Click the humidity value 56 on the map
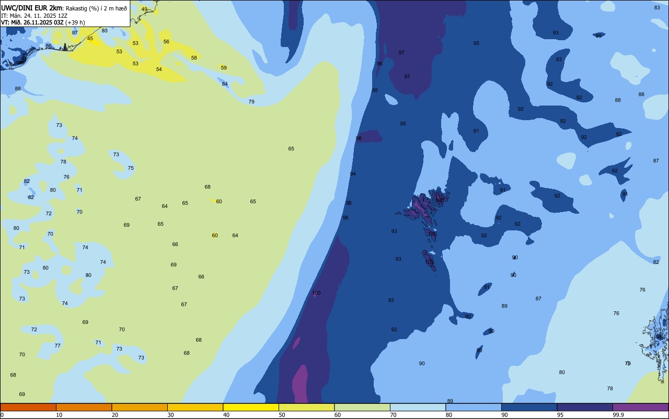Screen dimensions: 669x419 (166, 42)
